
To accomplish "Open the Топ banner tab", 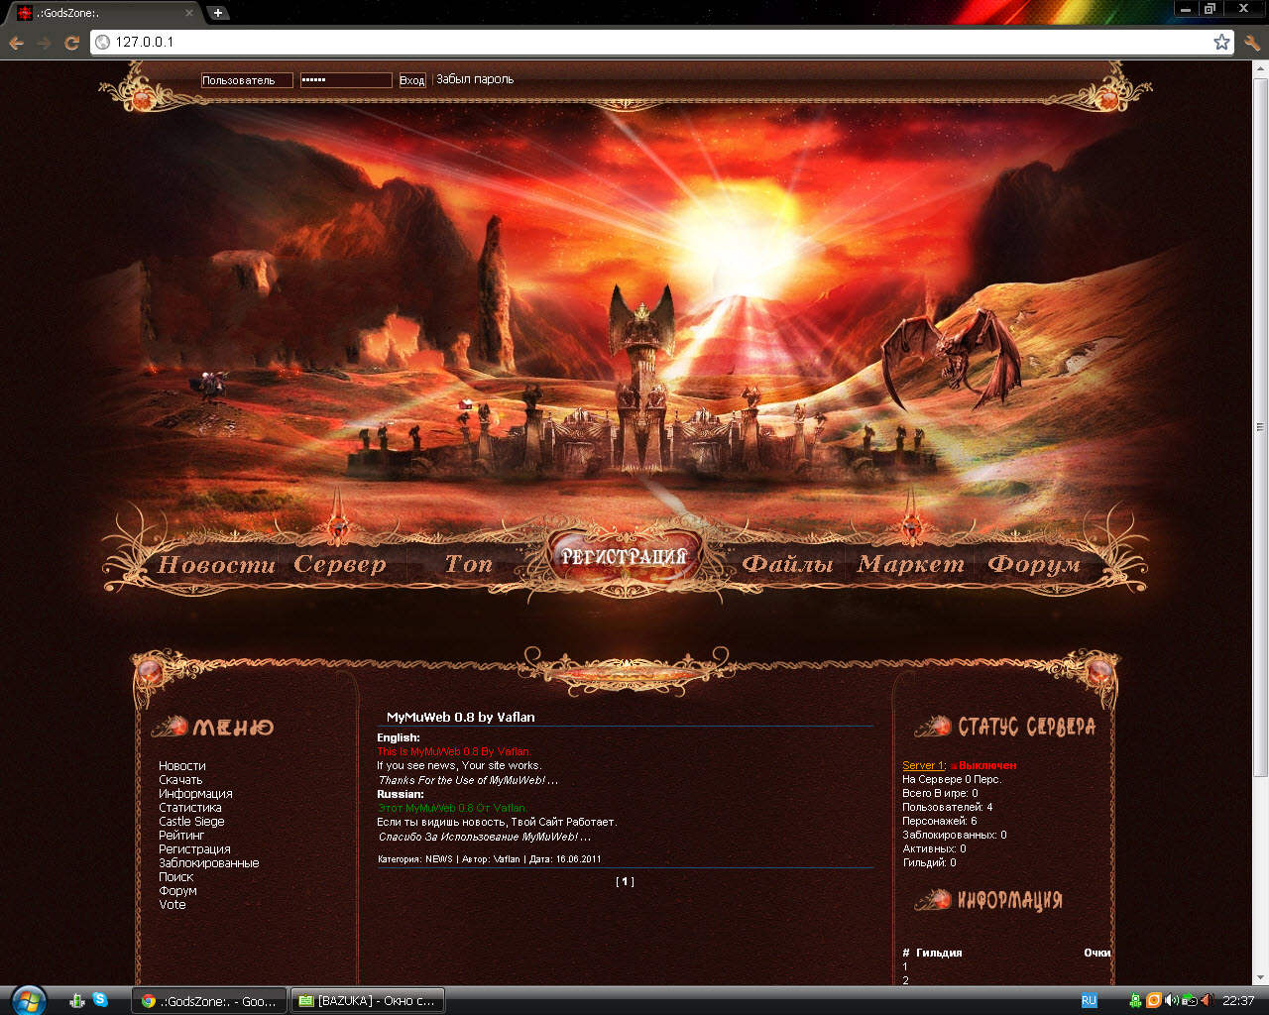I will [x=468, y=564].
